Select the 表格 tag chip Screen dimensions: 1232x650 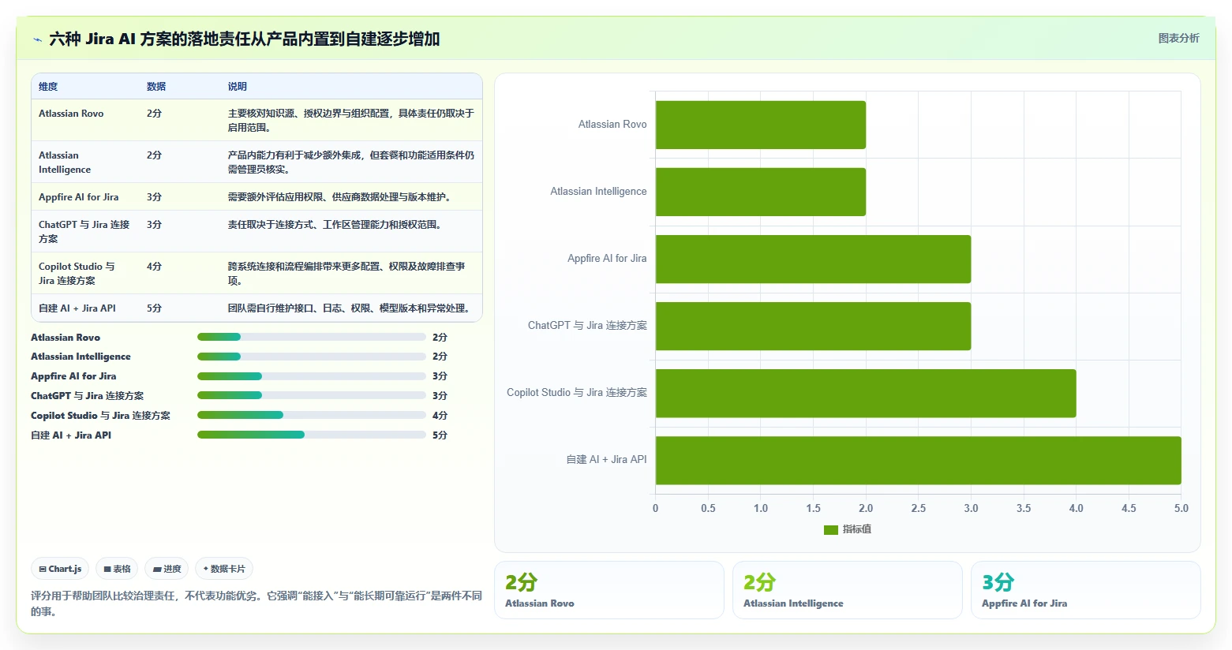(117, 569)
